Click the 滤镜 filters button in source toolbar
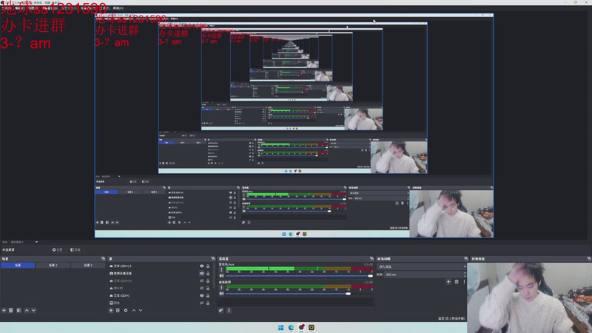Screen dimensions: 592x333 pos(75,249)
